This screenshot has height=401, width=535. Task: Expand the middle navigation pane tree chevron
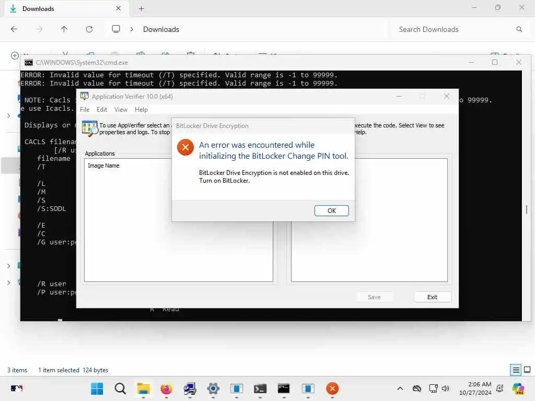click(8, 266)
